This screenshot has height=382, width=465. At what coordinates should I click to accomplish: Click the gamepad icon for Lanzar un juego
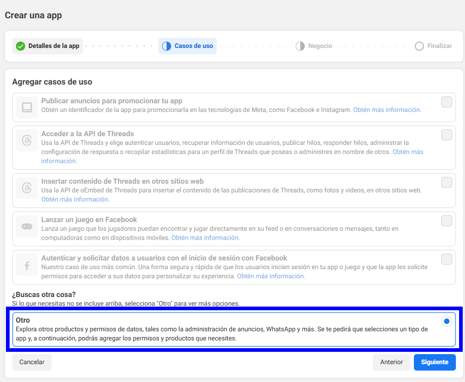(x=27, y=226)
